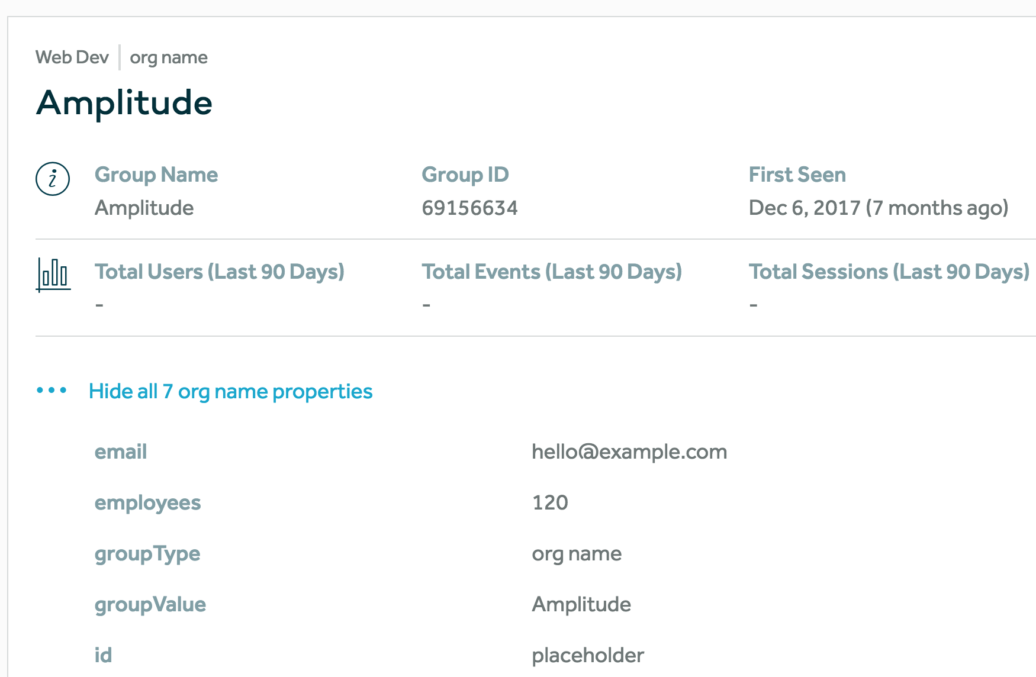The height and width of the screenshot is (677, 1036).
Task: Click the groupType property name
Action: 147,555
